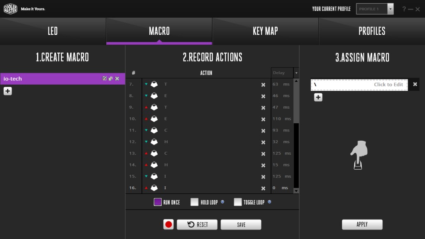Click the Save button

click(241, 224)
